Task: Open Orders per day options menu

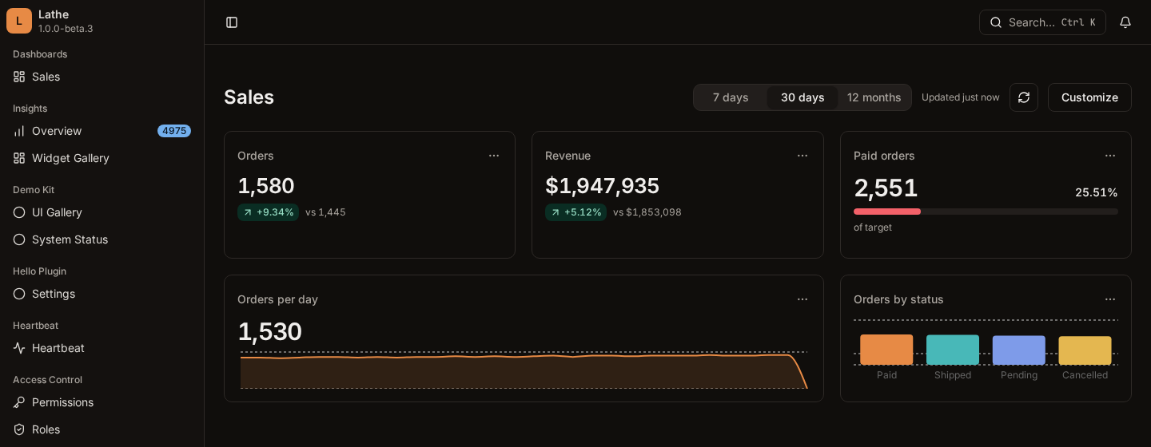Action: 803,299
